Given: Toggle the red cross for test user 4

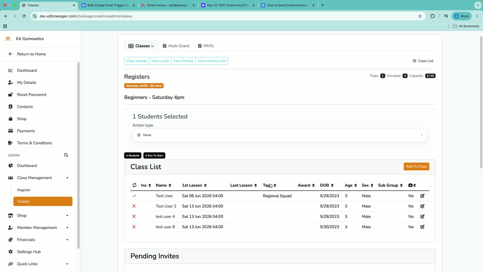Looking at the screenshot, I should tap(134, 216).
